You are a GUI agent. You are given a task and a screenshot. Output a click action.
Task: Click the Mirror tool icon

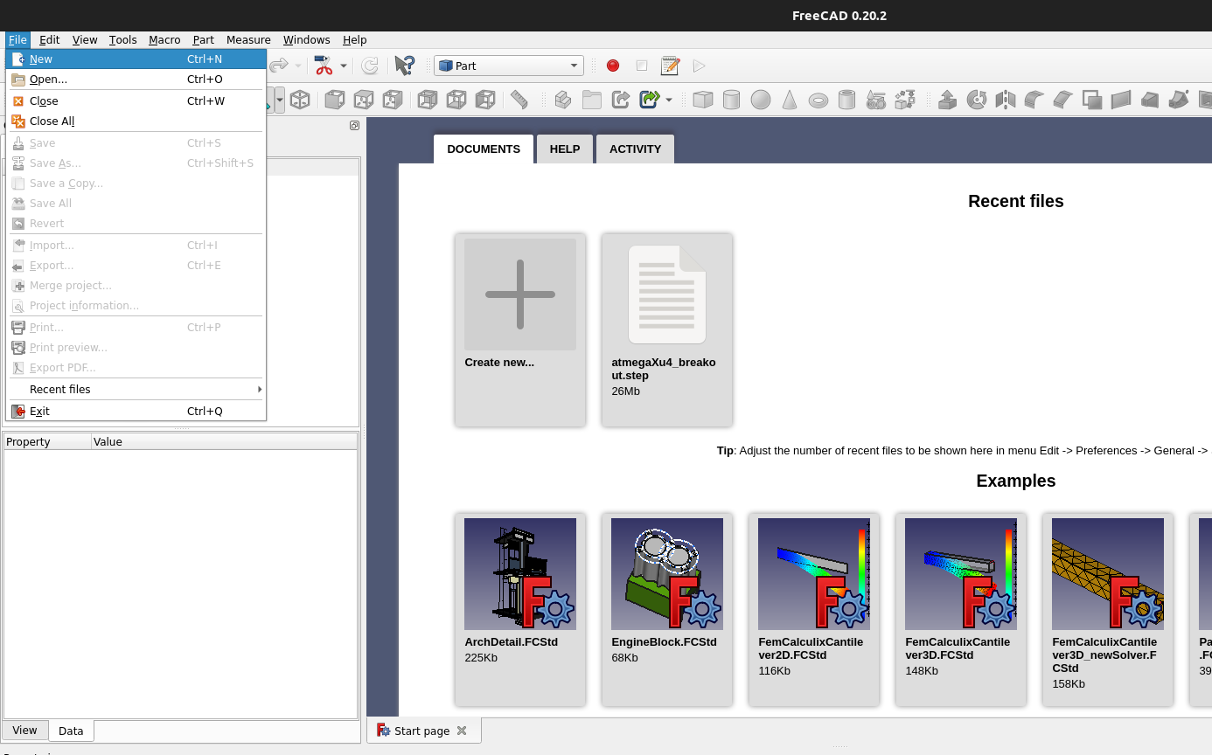(x=1006, y=100)
